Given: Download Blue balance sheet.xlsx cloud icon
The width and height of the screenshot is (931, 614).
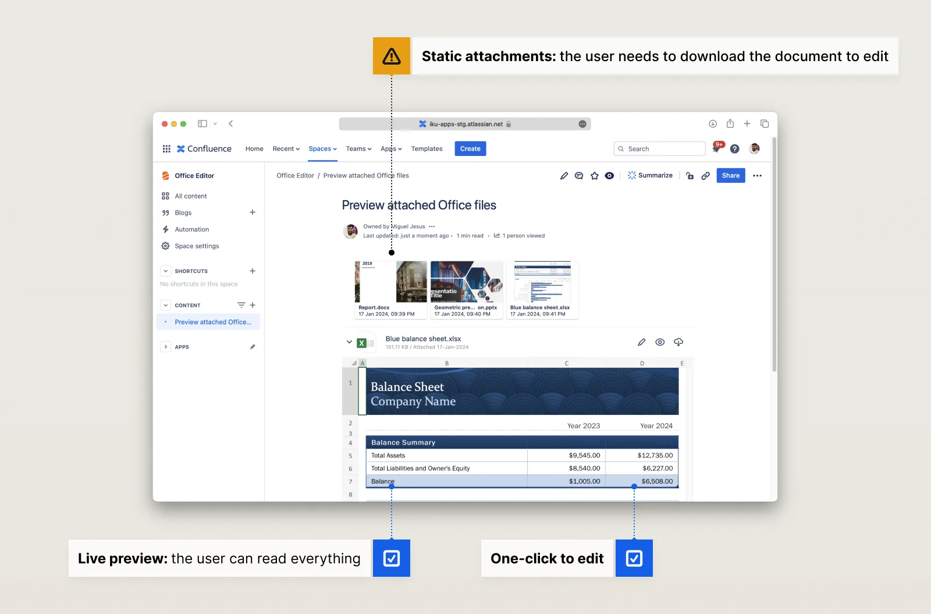Looking at the screenshot, I should click(678, 342).
